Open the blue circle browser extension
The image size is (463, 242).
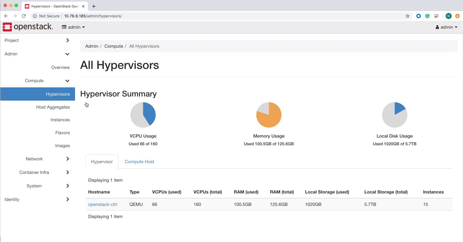tap(419, 16)
